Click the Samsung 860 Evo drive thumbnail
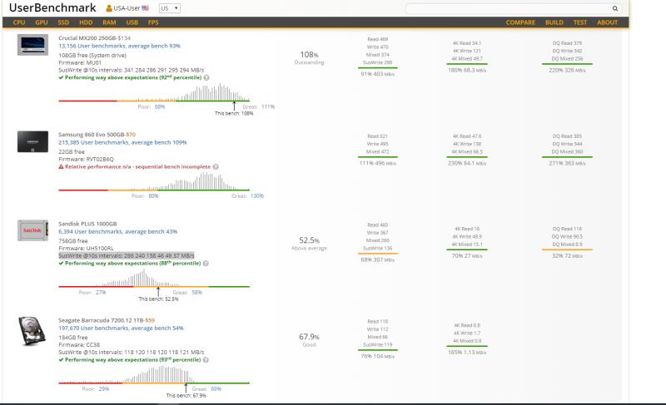666x405 pixels. point(32,141)
